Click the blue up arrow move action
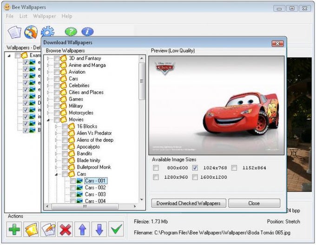This screenshot has width=316, height=245. 82,229
